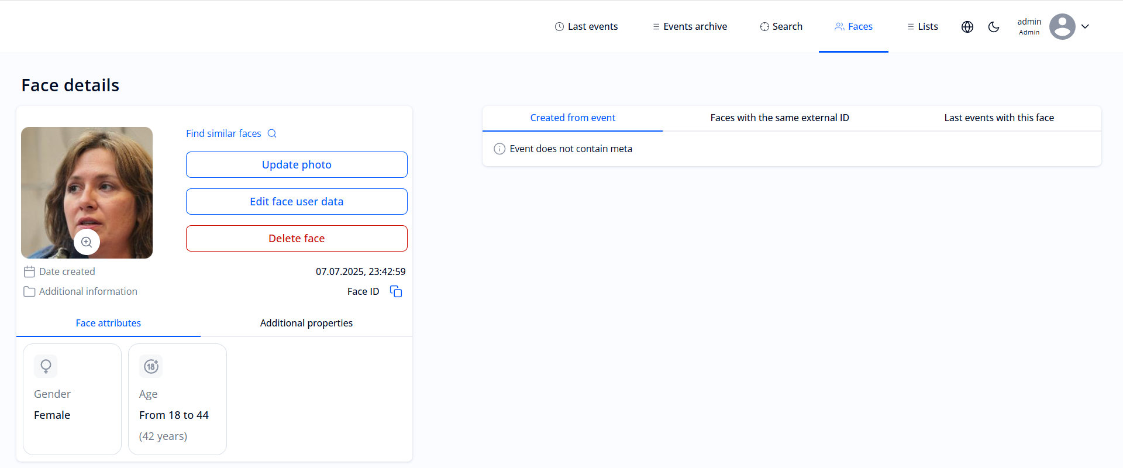The height and width of the screenshot is (468, 1123).
Task: Click the calendar icon near Date created
Action: click(29, 271)
